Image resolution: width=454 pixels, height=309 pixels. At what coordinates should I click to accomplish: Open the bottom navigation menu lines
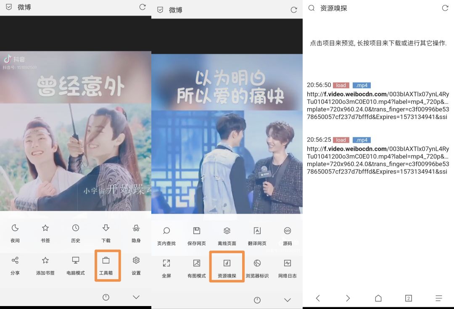coord(438,298)
